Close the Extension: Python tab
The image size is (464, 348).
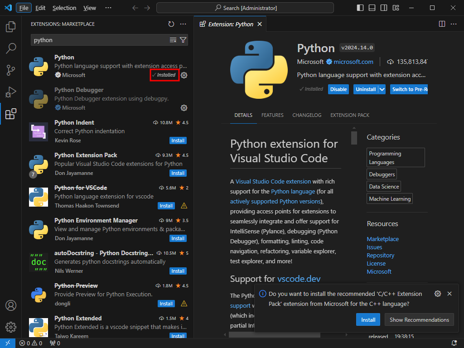pyautogui.click(x=260, y=24)
